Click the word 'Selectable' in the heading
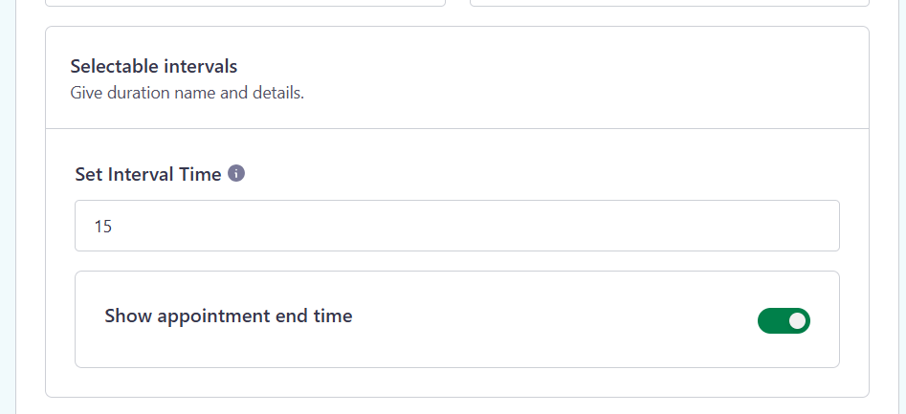The height and width of the screenshot is (414, 906). tap(115, 66)
